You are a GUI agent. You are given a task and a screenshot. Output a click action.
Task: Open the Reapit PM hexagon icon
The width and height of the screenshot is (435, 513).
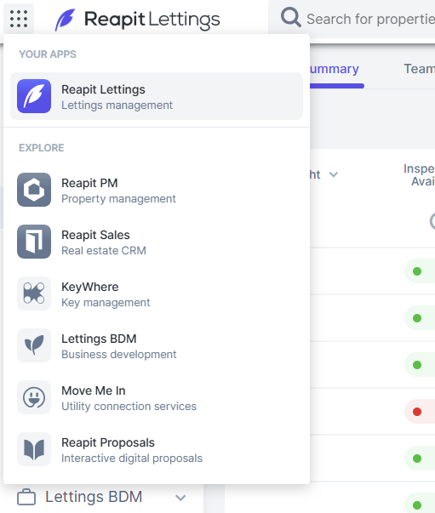point(34,190)
